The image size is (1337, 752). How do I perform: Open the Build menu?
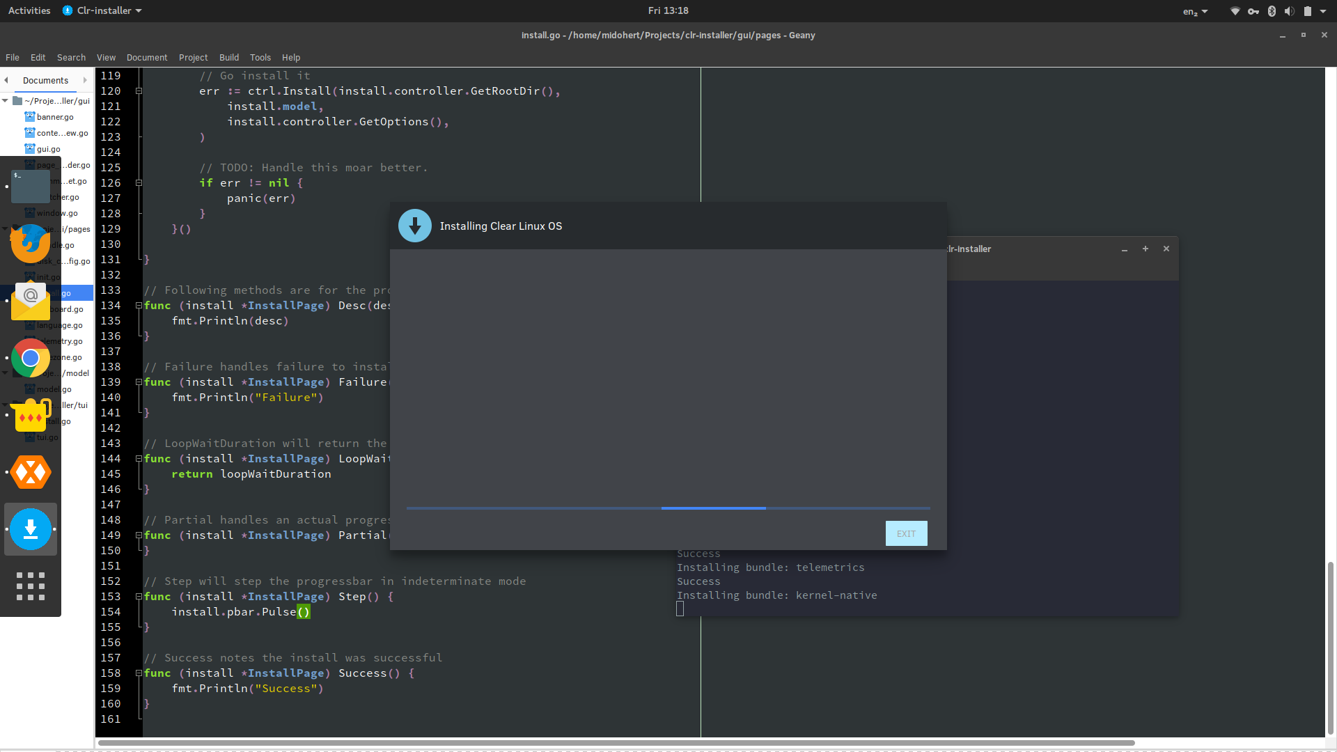tap(228, 58)
